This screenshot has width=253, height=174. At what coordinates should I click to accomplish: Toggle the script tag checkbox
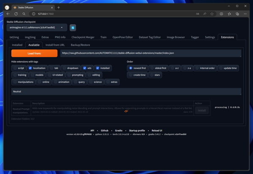tap(15, 68)
